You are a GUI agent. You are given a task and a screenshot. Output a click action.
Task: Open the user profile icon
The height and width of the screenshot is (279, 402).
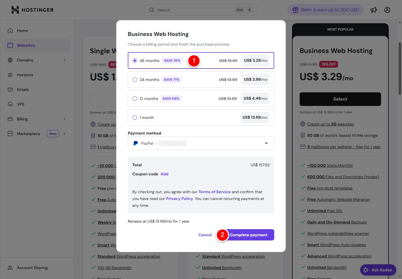click(x=387, y=10)
